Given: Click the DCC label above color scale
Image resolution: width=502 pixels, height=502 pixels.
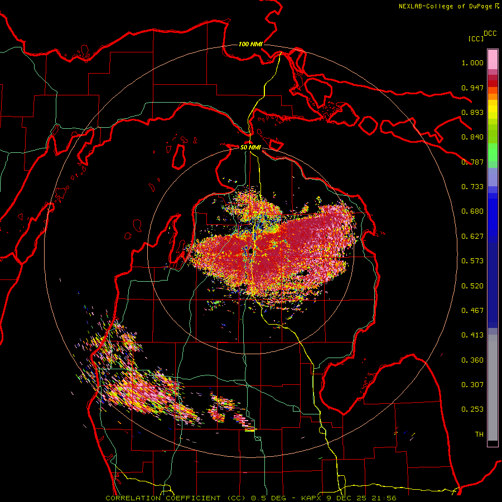Looking at the screenshot, I should tap(490, 33).
